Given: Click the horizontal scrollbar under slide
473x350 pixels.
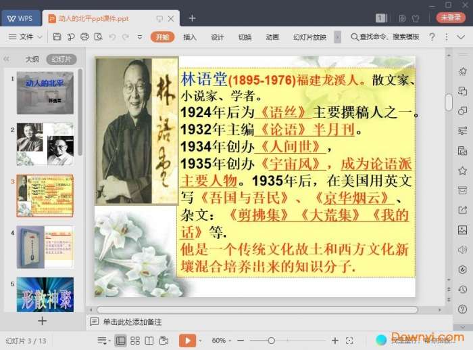Looking at the screenshot, I should [x=257, y=309].
